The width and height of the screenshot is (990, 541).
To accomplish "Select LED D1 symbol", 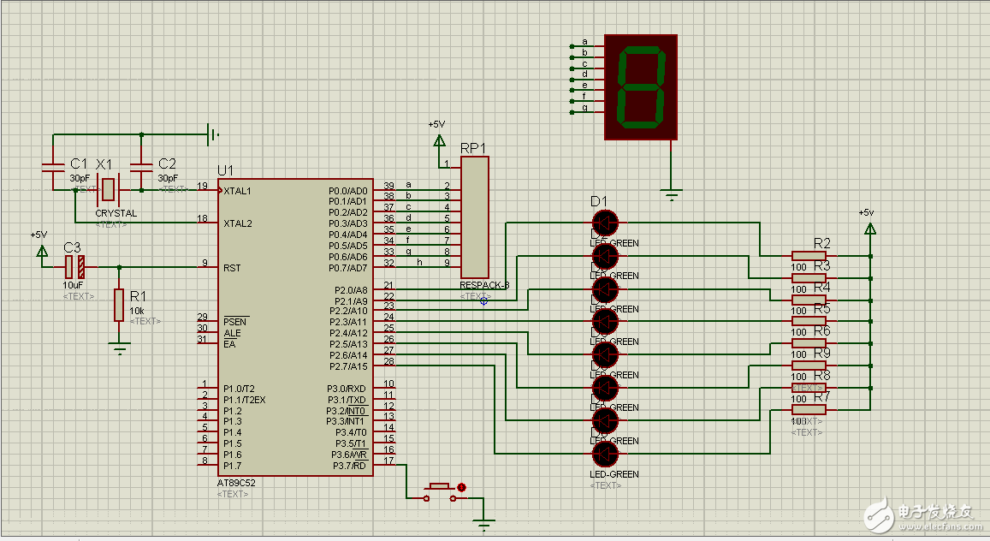I will 606,223.
